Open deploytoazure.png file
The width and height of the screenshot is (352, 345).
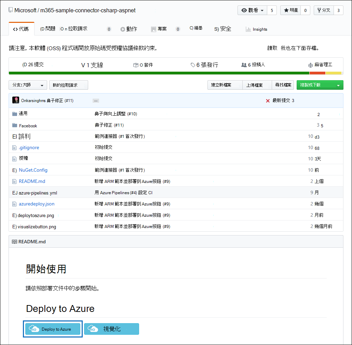click(x=36, y=215)
